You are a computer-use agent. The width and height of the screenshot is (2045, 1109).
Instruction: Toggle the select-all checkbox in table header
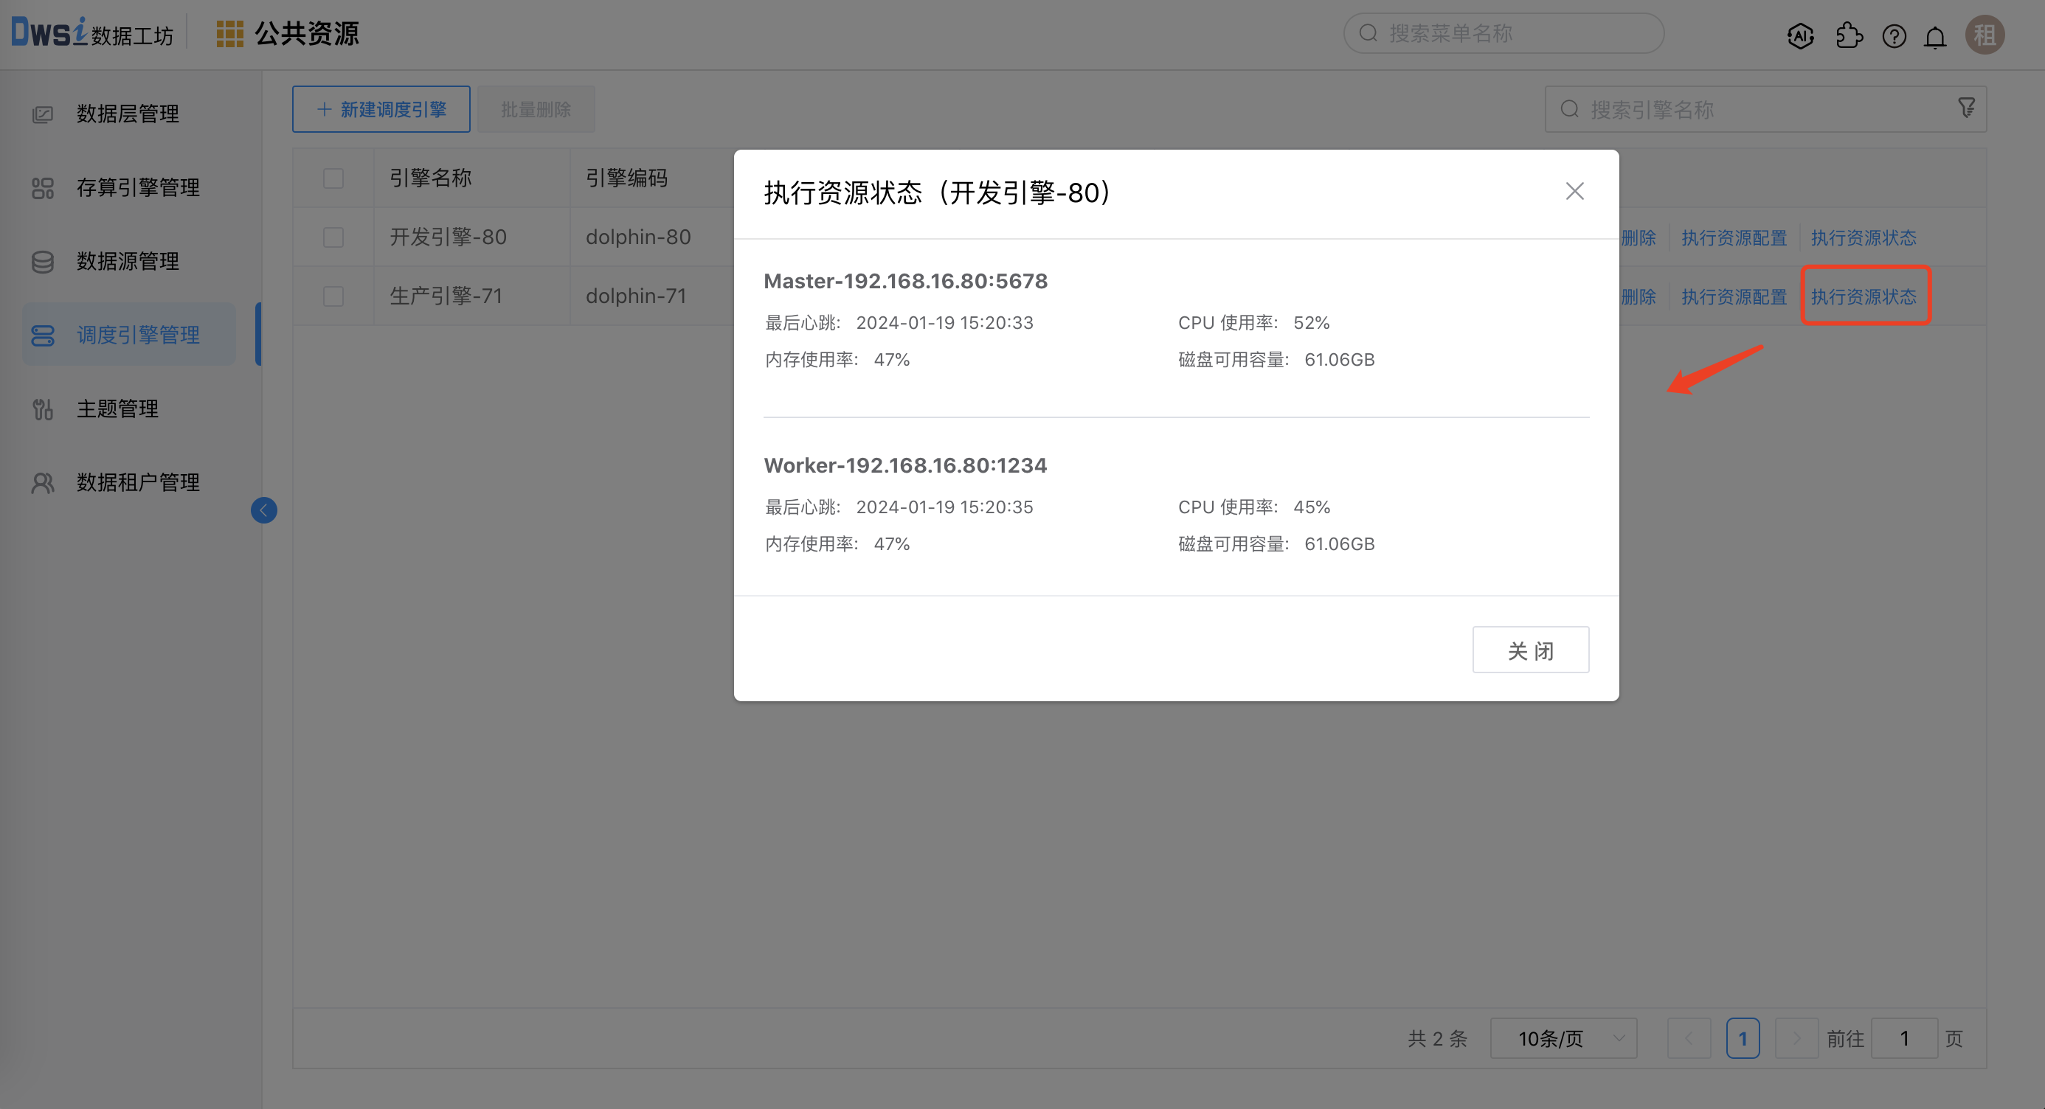coord(333,178)
